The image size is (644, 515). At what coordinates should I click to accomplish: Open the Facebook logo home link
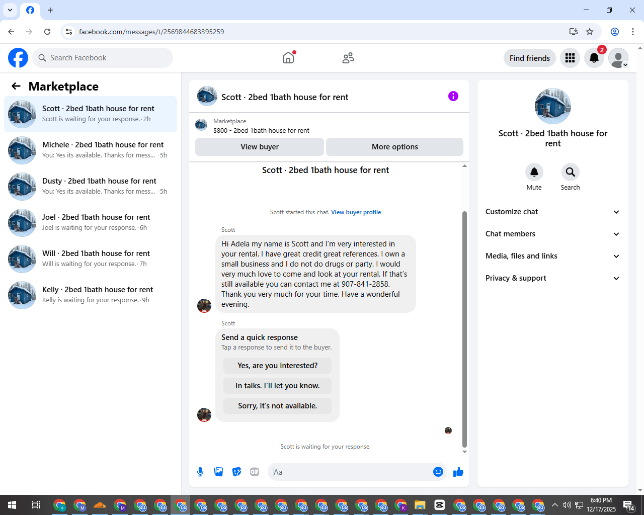click(18, 58)
